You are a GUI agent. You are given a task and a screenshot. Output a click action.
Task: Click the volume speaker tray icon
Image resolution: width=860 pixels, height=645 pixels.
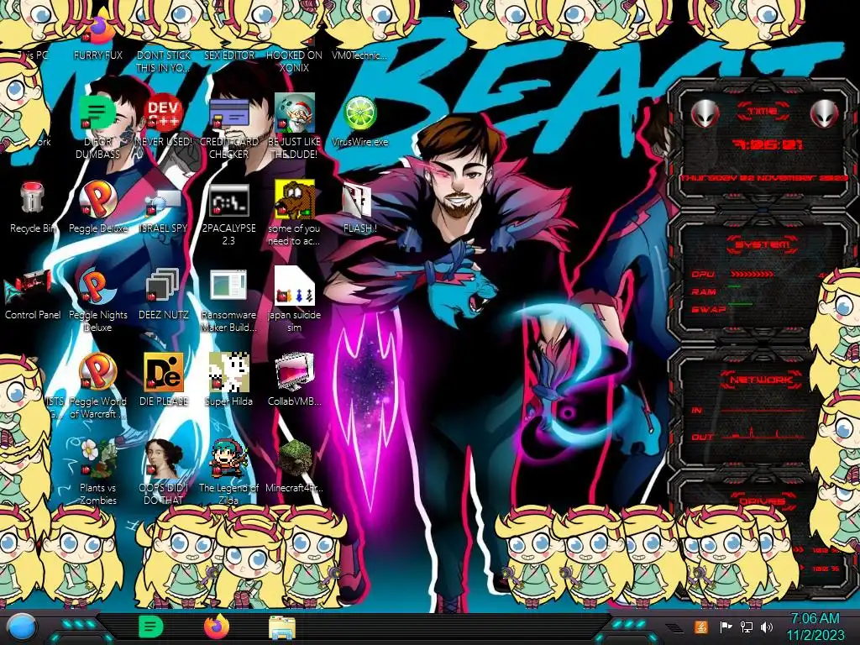(x=767, y=627)
